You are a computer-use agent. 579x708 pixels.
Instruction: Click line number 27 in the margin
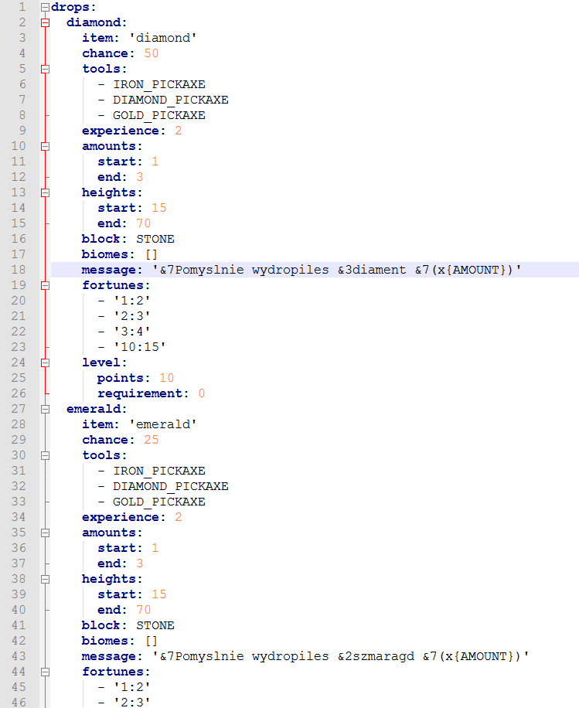tap(19, 409)
